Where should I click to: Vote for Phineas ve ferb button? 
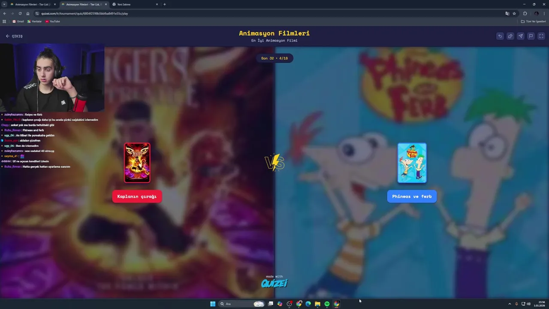(x=412, y=197)
